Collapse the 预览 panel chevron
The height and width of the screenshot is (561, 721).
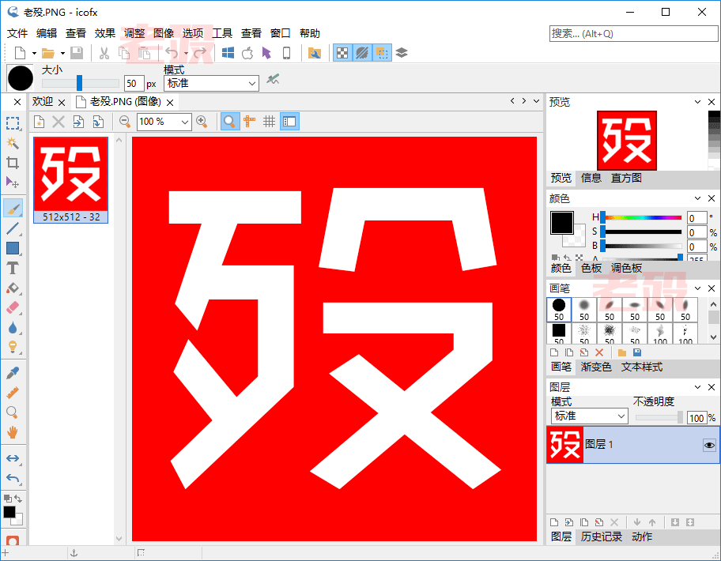tap(698, 102)
